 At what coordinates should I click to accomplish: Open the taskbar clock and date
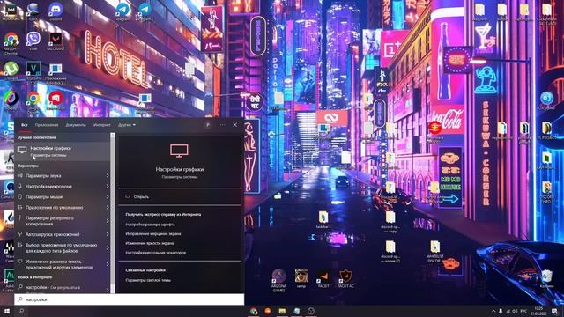tap(538, 311)
